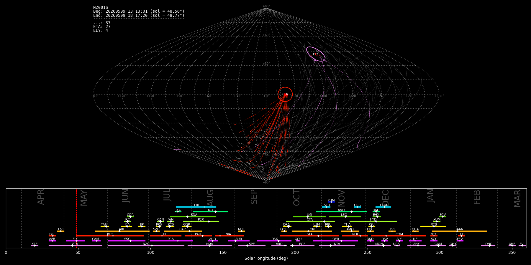Select the ETA label on timeline bottom row
This screenshot has width=531, height=265.
pos(75,244)
